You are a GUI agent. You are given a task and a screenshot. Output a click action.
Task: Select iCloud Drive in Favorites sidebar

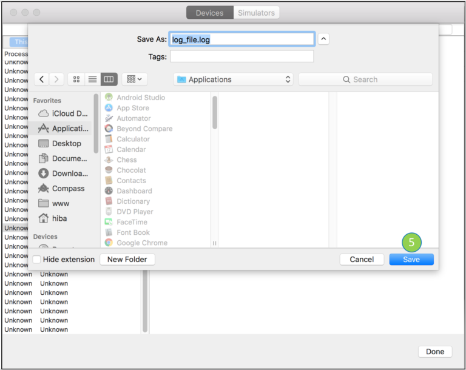tap(63, 113)
